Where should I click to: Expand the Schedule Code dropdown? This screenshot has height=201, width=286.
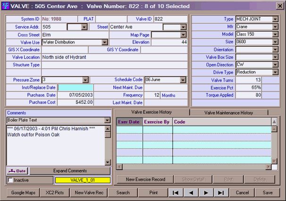[x=183, y=80]
